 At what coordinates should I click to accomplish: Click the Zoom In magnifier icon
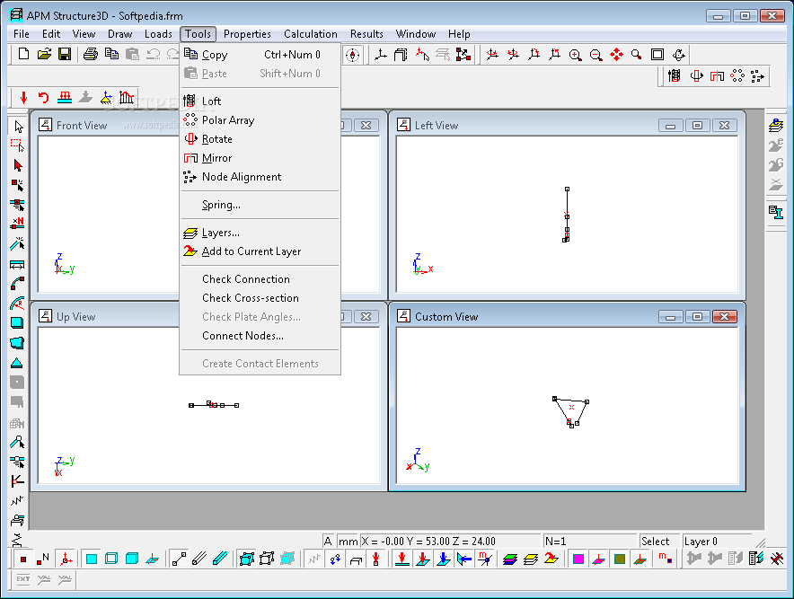click(575, 55)
